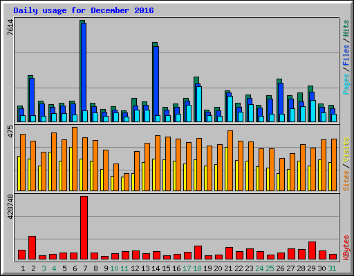The width and height of the screenshot is (354, 276).
Task: Click day label 6 on the x-axis
Action: (x=75, y=268)
